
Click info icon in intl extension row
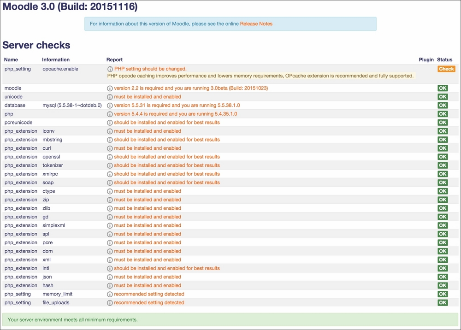pos(110,268)
